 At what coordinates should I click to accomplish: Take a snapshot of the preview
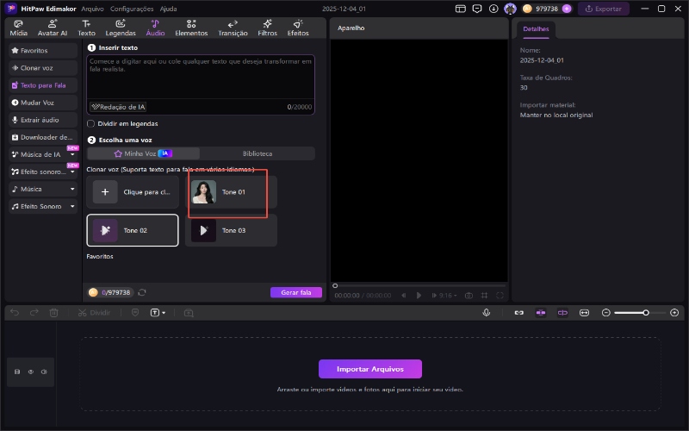point(469,296)
